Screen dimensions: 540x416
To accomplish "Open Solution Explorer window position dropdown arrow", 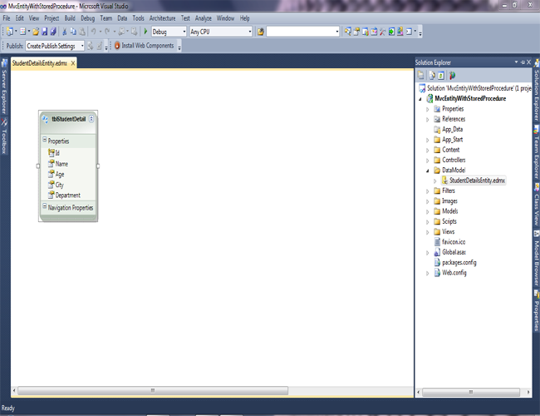I will [x=516, y=62].
